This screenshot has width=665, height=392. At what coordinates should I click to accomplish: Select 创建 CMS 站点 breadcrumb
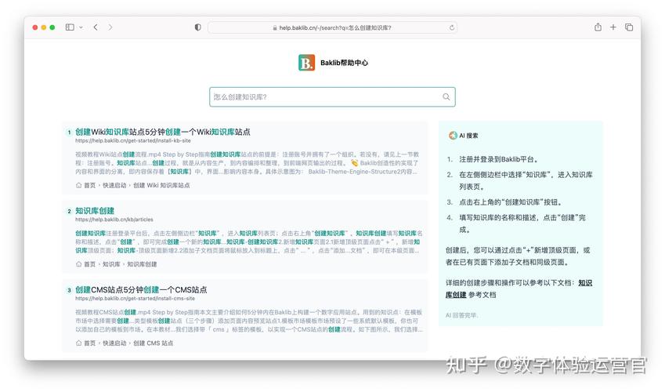click(153, 343)
